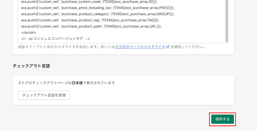This screenshot has height=131, width=257.
Task: Click the チェックアウト言語 section heading
Action: pyautogui.click(x=31, y=66)
